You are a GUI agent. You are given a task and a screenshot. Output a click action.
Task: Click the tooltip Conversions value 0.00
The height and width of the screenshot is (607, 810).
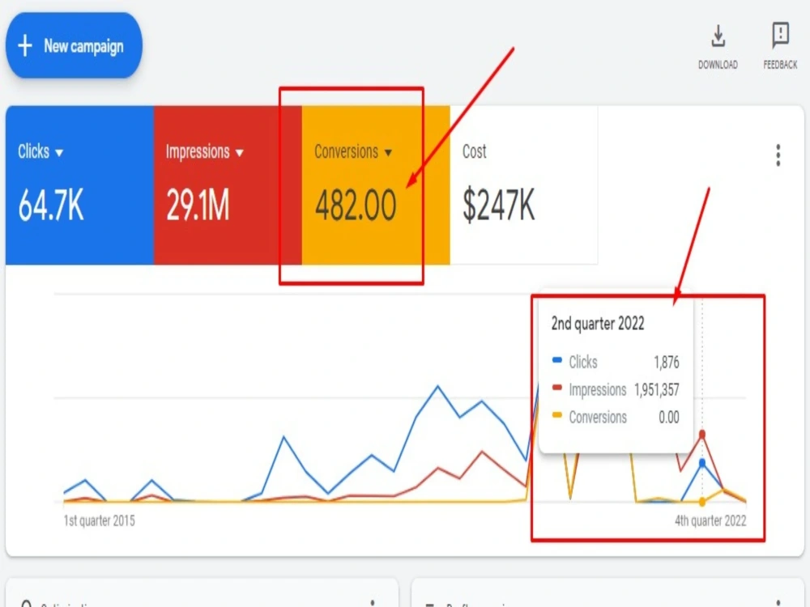(x=669, y=417)
